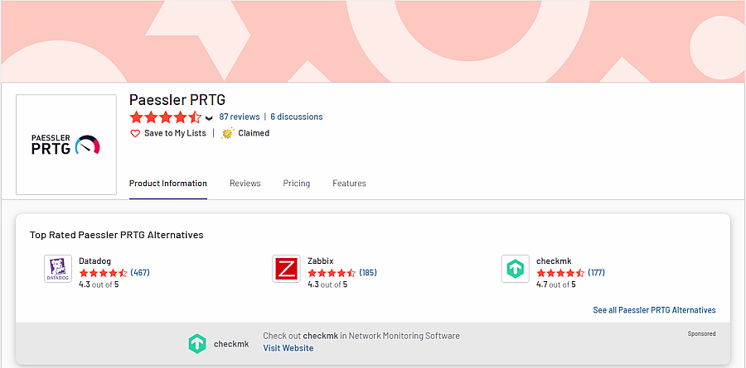Click the Sponsored label
Viewport: 746px width, 368px height.
701,334
